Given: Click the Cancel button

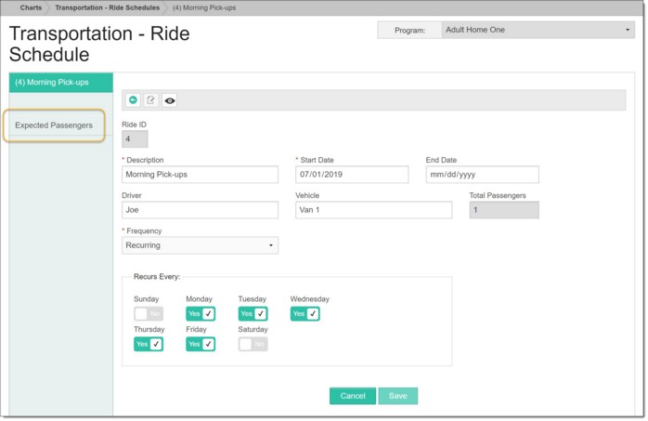Looking at the screenshot, I should [353, 396].
